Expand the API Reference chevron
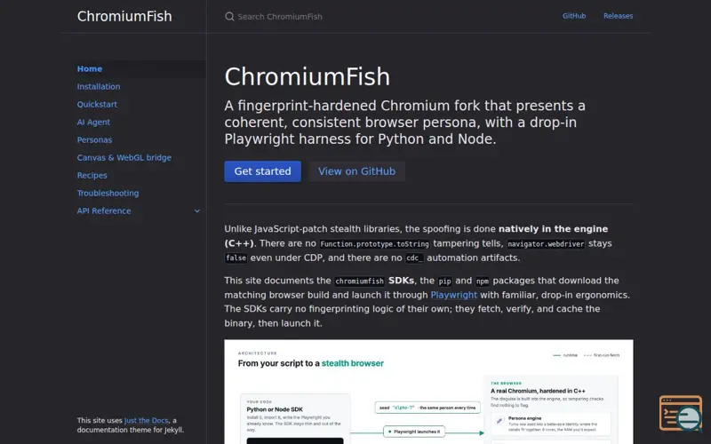 click(x=197, y=211)
